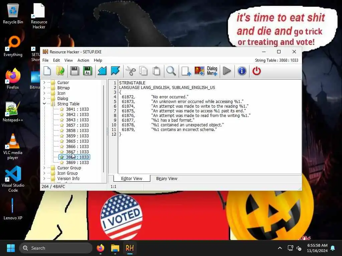
Task: Open Lenovo XP desktop icon
Action: coord(13,209)
